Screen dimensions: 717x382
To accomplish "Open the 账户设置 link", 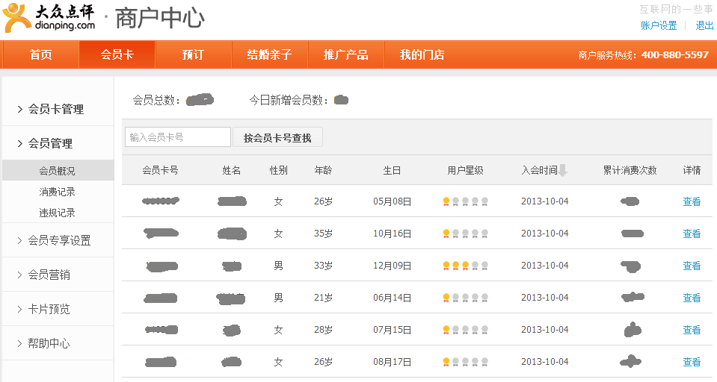I will [658, 25].
